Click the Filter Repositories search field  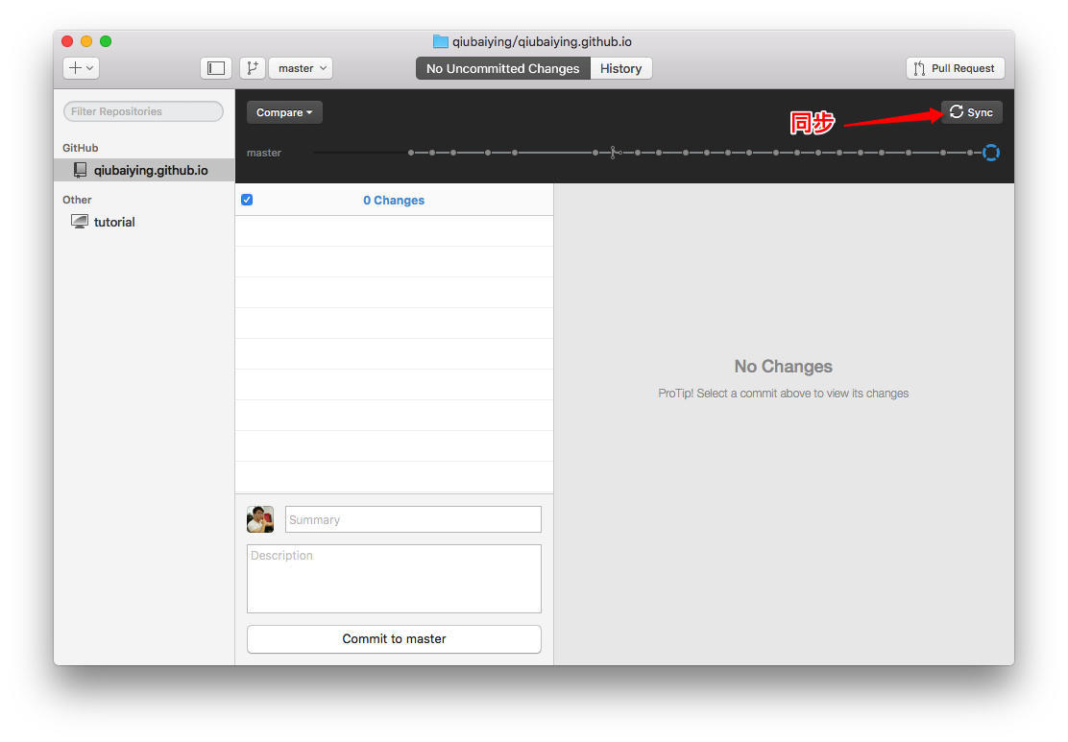tap(143, 111)
